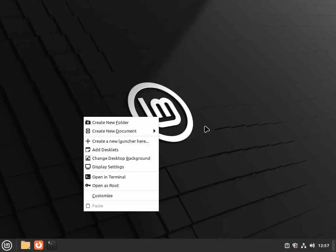Expand the arrow next to Create New Document
The height and width of the screenshot is (252, 336).
point(155,131)
